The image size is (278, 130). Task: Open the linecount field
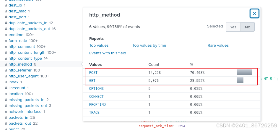[x=17, y=88]
